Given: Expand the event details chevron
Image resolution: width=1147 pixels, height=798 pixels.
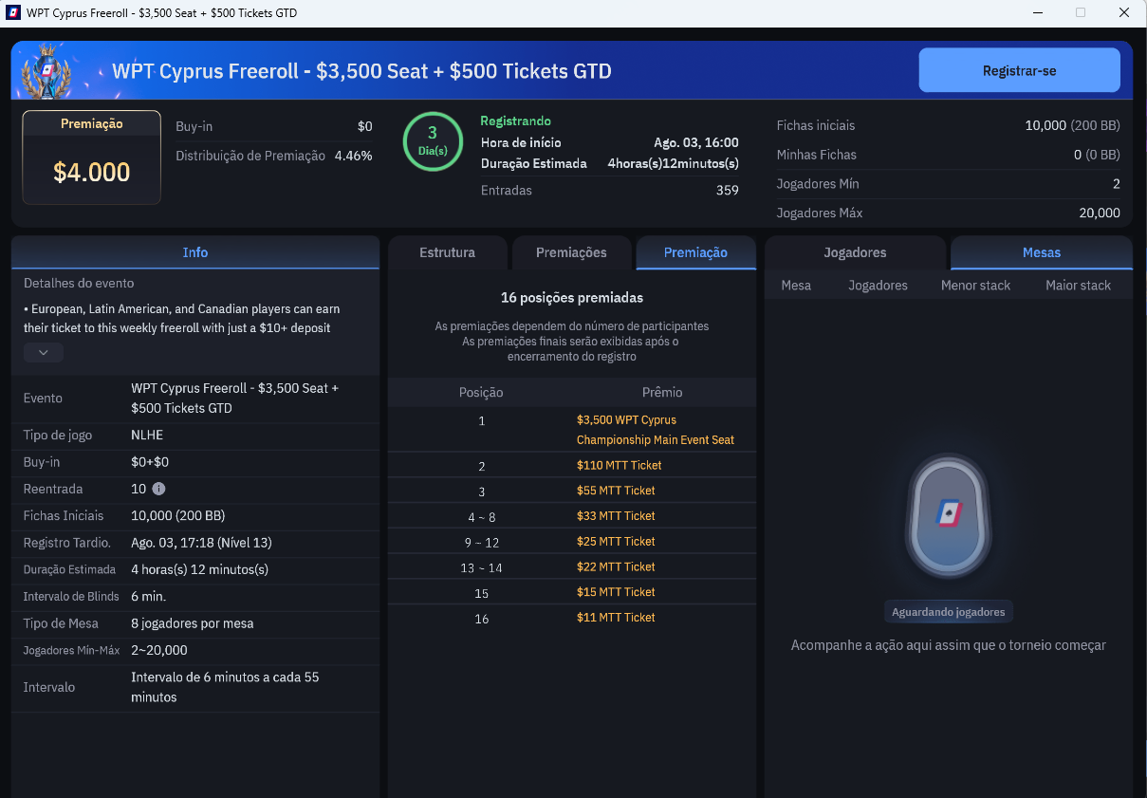Looking at the screenshot, I should tap(44, 353).
